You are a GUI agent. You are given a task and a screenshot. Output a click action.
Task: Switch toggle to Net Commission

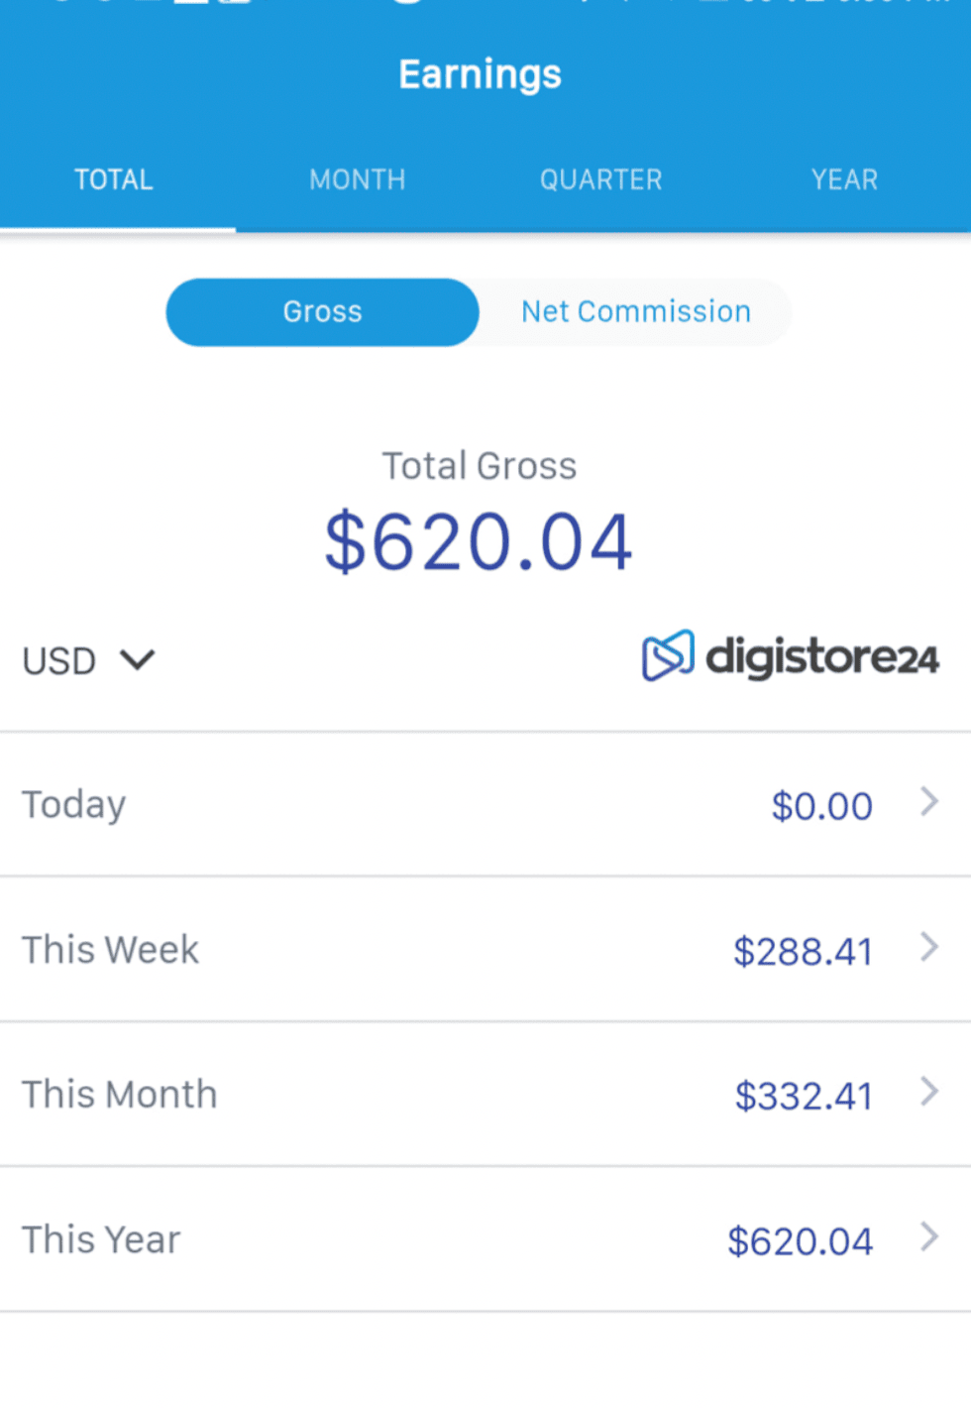pos(636,312)
